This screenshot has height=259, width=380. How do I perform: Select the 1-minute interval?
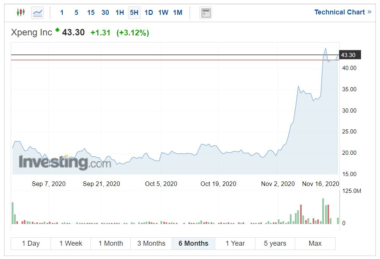tap(62, 12)
